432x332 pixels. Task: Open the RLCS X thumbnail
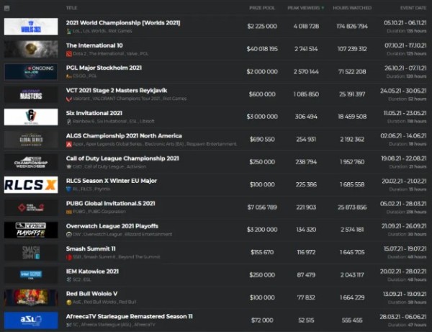point(31,184)
